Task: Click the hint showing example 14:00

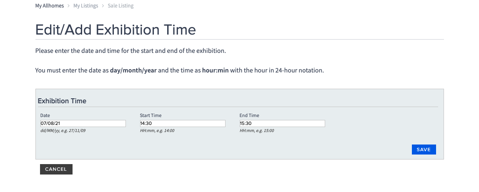Action: tap(157, 131)
